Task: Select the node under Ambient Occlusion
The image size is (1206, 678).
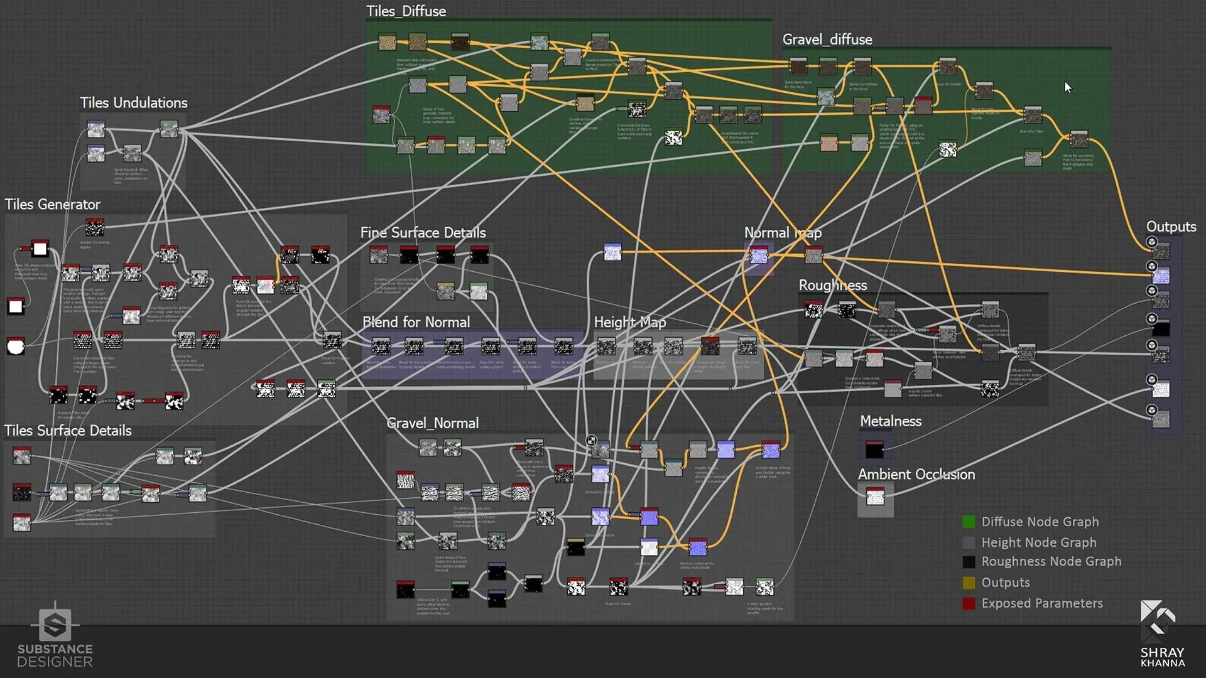Action: (875, 497)
